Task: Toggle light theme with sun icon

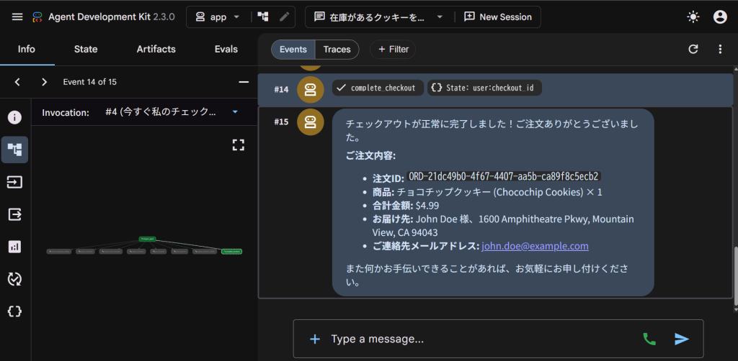Action: coord(693,17)
